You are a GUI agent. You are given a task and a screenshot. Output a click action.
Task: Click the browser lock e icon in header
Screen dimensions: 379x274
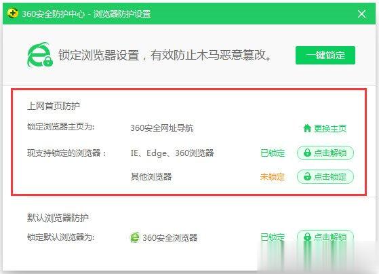tap(39, 55)
